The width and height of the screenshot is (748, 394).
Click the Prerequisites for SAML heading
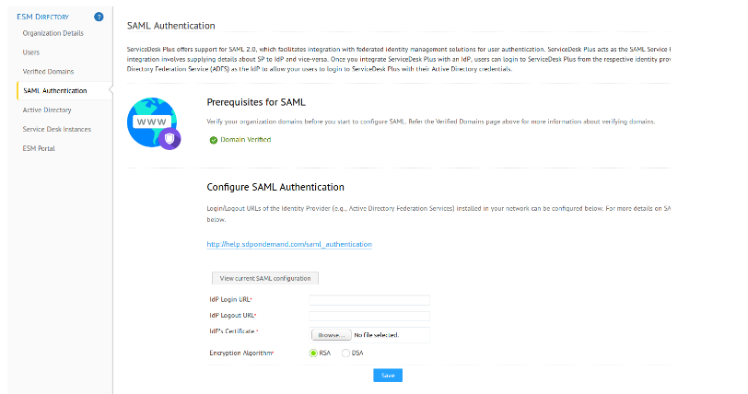pos(256,102)
